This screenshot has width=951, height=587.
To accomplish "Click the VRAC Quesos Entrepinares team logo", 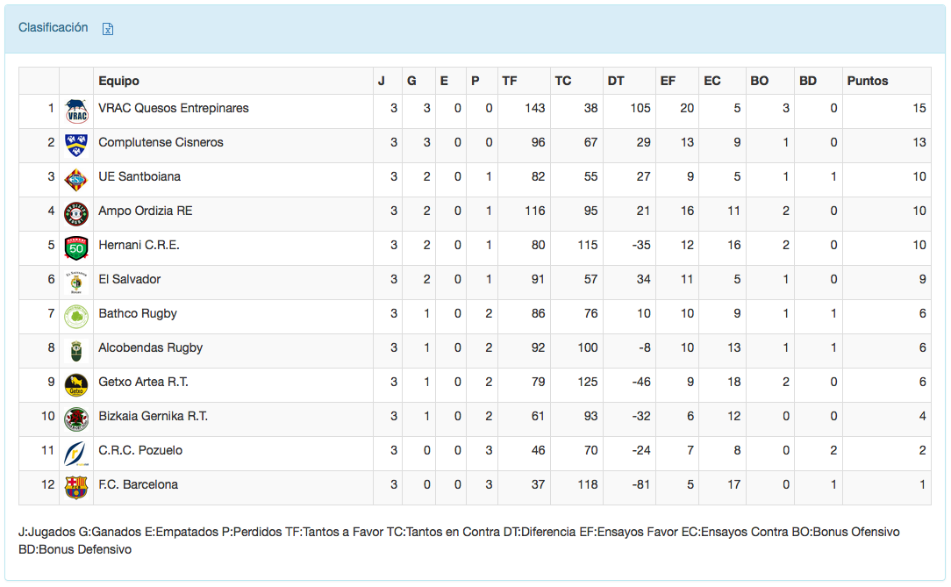I will (76, 111).
